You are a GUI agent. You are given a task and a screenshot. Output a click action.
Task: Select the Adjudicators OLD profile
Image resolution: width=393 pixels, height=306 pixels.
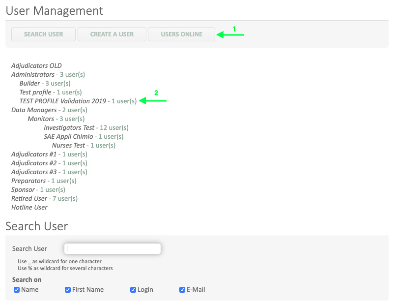36,65
